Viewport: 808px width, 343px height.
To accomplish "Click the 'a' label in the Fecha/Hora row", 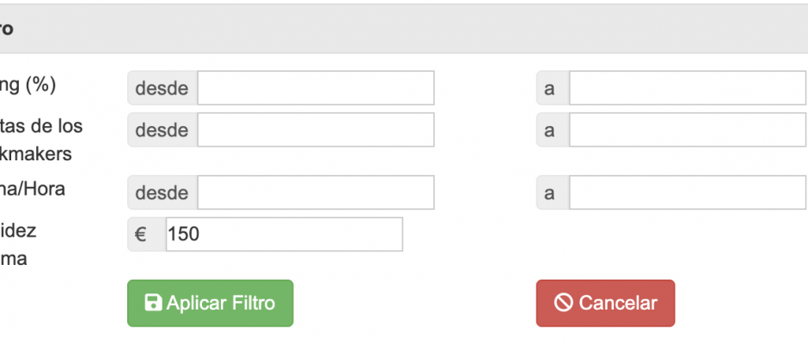I will click(550, 193).
